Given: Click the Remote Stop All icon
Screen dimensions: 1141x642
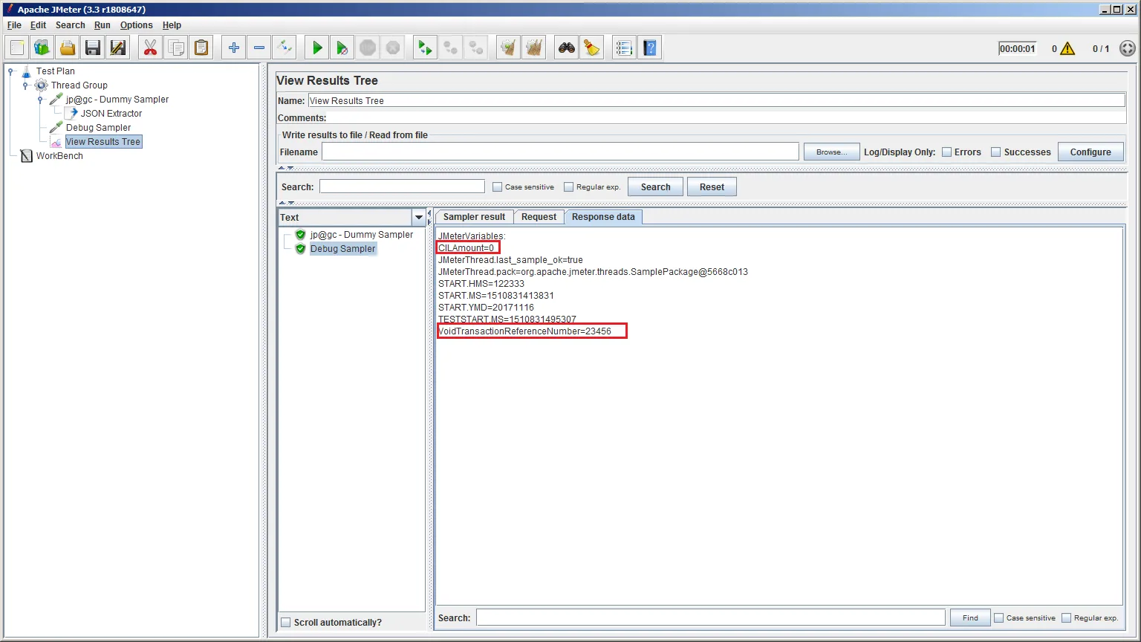Looking at the screenshot, I should 451,48.
